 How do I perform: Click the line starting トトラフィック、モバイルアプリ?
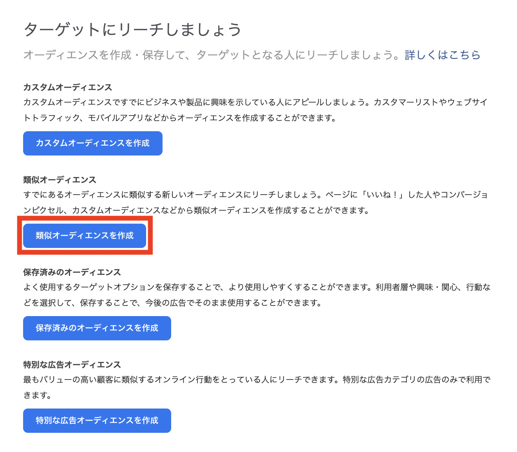[x=180, y=118]
